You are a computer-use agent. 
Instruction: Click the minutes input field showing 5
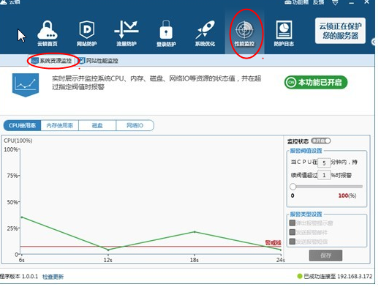coord(324,163)
